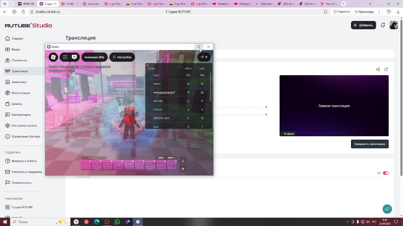Open Аналитика section in sidebar
The width and height of the screenshot is (403, 226).
point(19,82)
